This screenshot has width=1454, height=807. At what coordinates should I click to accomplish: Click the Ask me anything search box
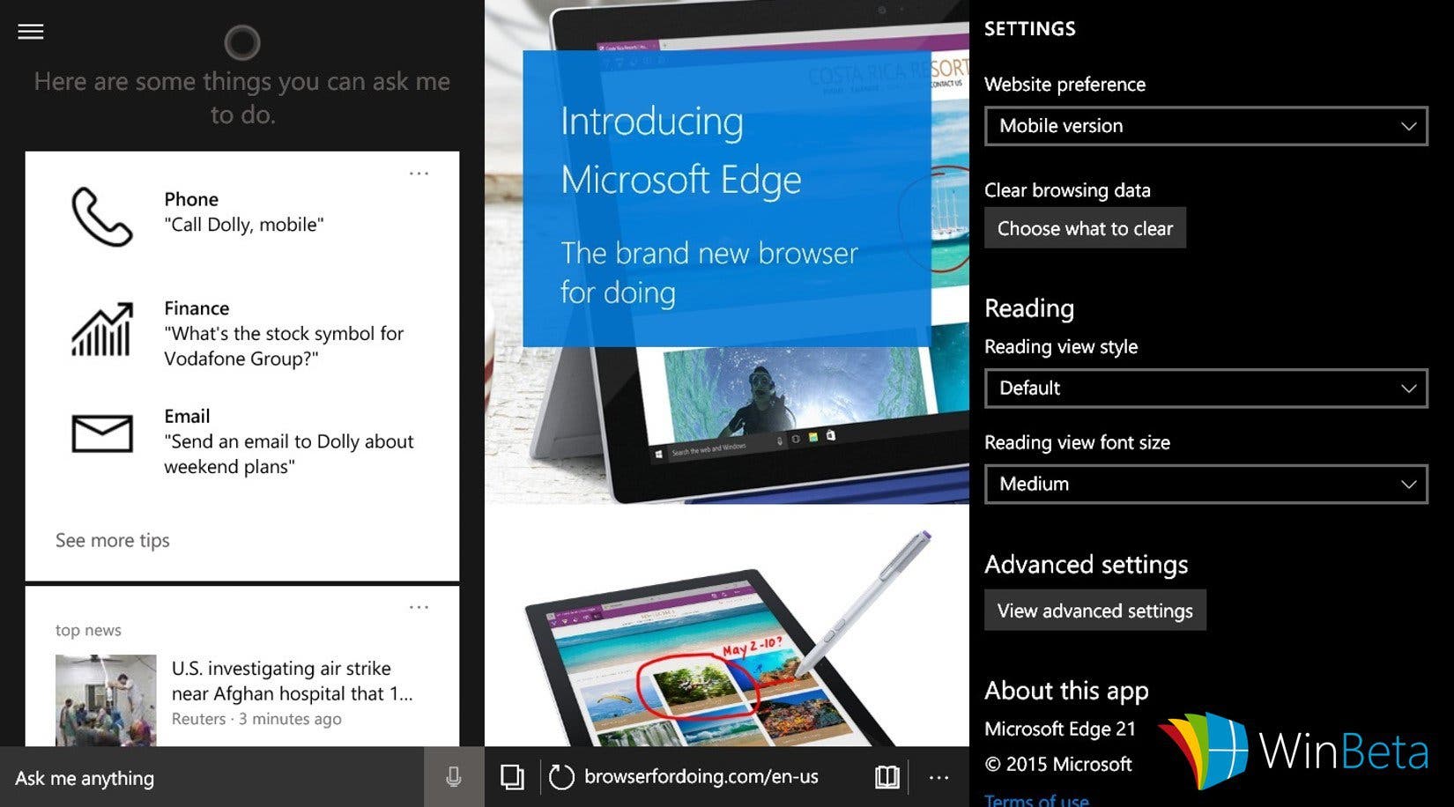pos(211,777)
